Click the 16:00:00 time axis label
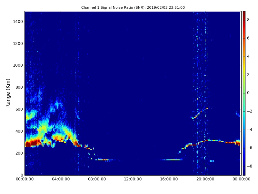Viewport: 258px width, 194px height. click(169, 179)
